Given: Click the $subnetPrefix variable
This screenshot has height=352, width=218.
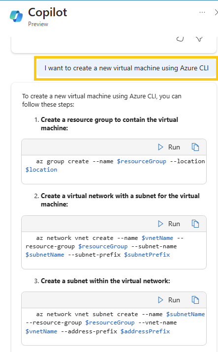Looking at the screenshot, I should pos(147,255).
